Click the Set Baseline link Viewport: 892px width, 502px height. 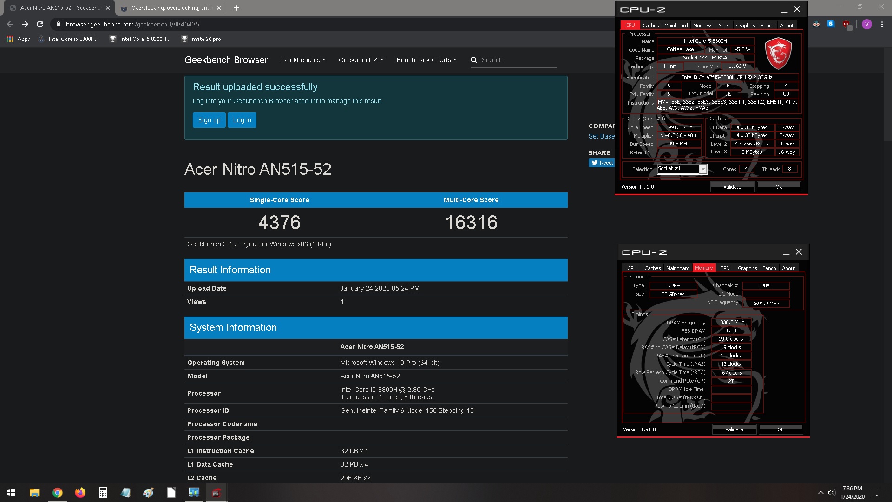point(602,136)
